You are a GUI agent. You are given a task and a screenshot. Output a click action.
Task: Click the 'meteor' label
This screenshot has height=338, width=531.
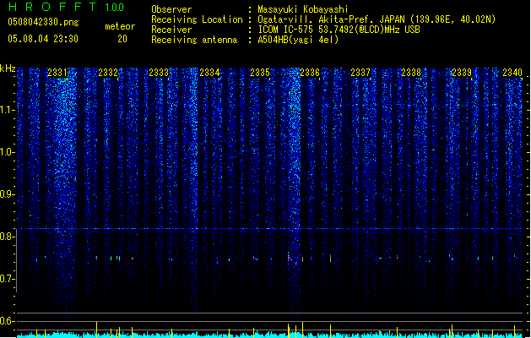(x=120, y=26)
